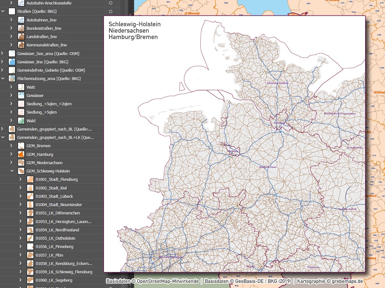The width and height of the screenshot is (385, 288).
Task: Collapse the GEM_Schleswig-Holstein sublayer group
Action: 12,171
